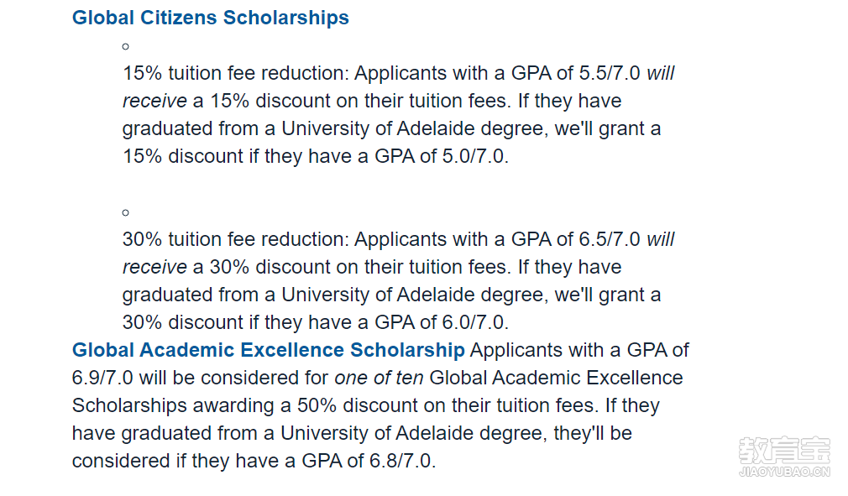Click the italic 'one of ten' text
This screenshot has width=848, height=496.
click(379, 378)
